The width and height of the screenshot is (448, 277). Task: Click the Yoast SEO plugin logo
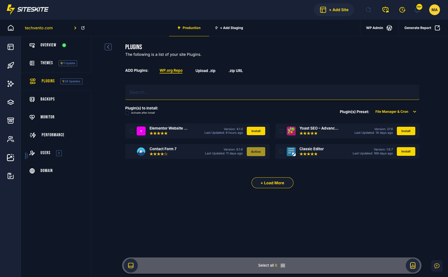(291, 131)
